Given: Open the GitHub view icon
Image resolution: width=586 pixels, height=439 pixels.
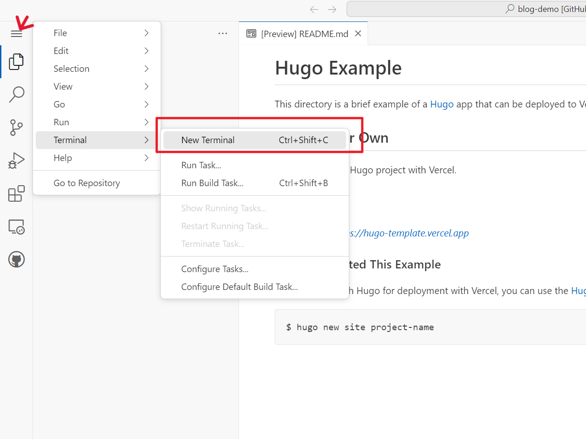Looking at the screenshot, I should tap(16, 260).
